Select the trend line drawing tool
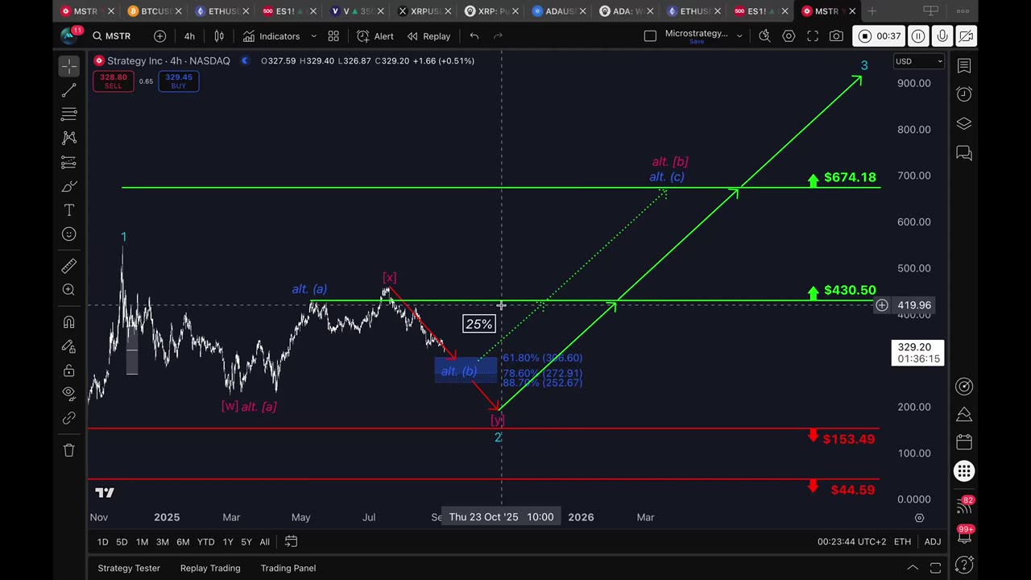The width and height of the screenshot is (1031, 580). pos(68,89)
